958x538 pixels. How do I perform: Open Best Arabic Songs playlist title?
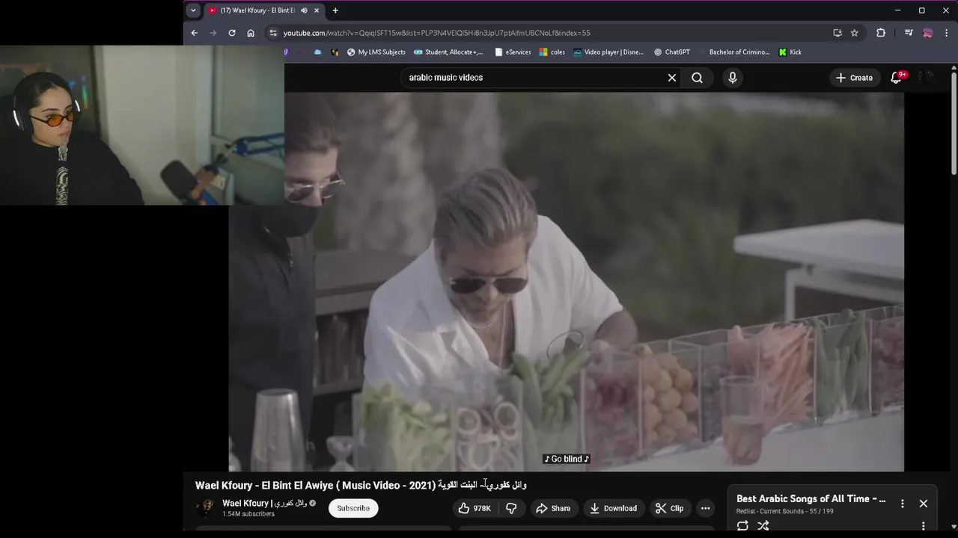click(811, 498)
